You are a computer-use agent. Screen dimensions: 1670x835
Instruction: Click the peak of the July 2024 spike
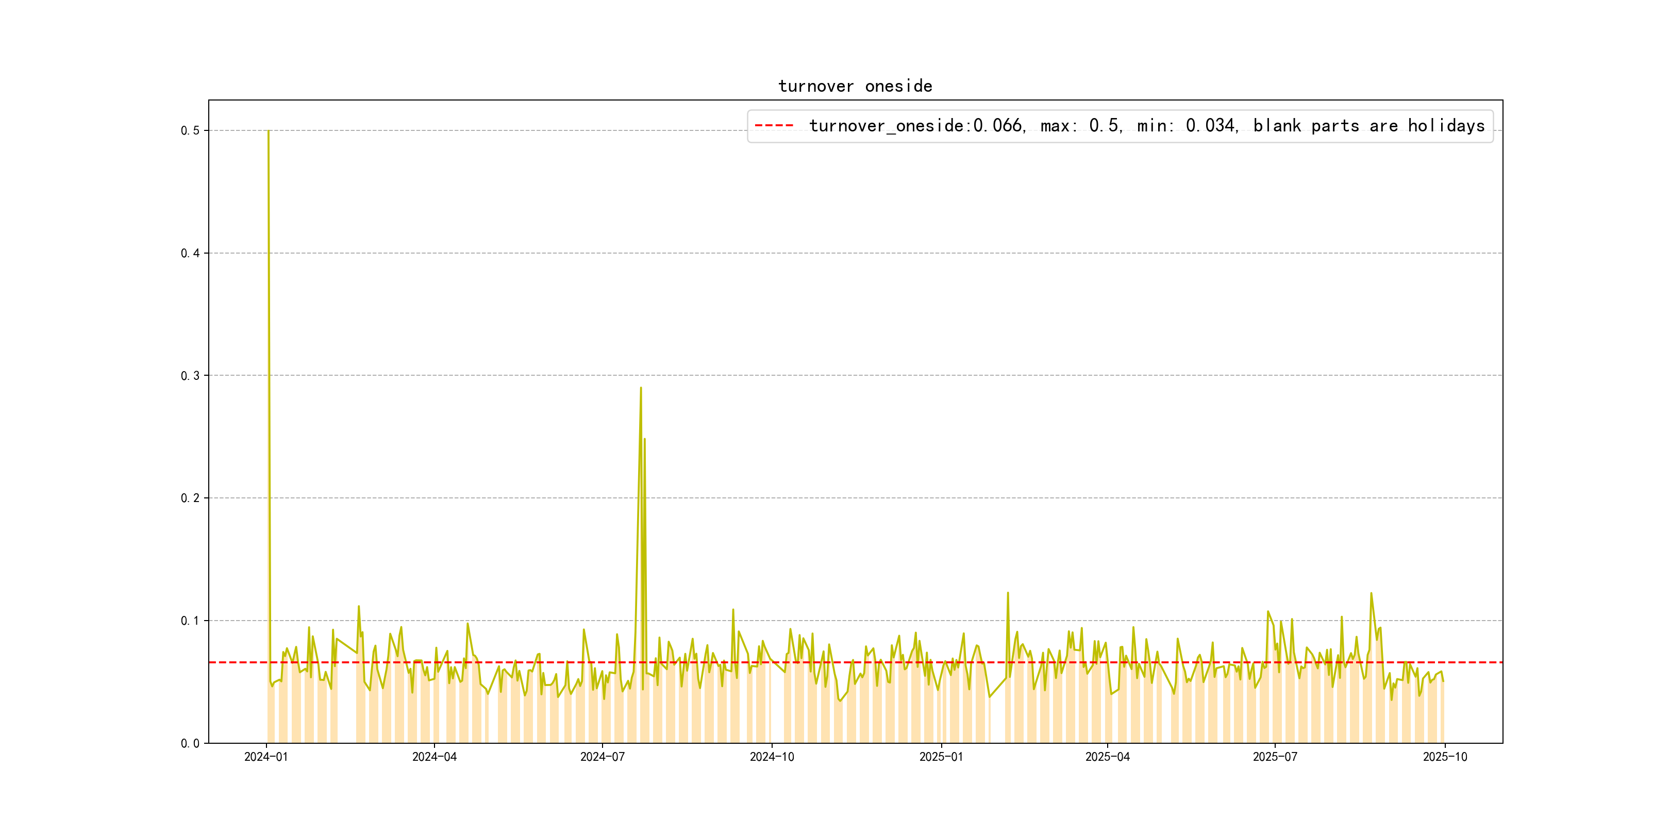(x=641, y=388)
